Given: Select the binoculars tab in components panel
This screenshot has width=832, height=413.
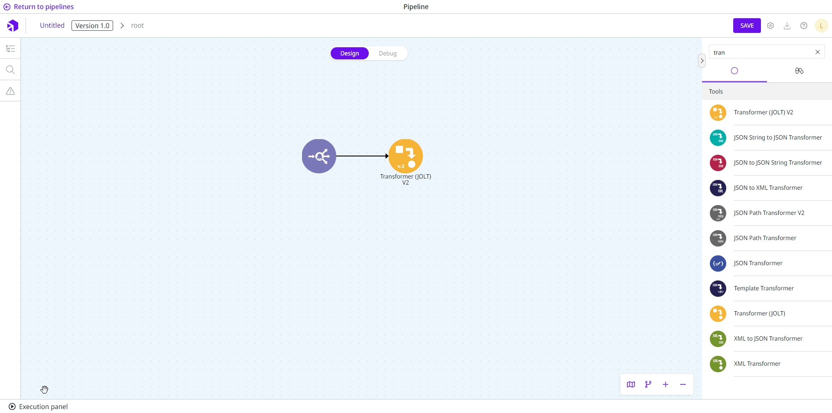Looking at the screenshot, I should click(799, 71).
